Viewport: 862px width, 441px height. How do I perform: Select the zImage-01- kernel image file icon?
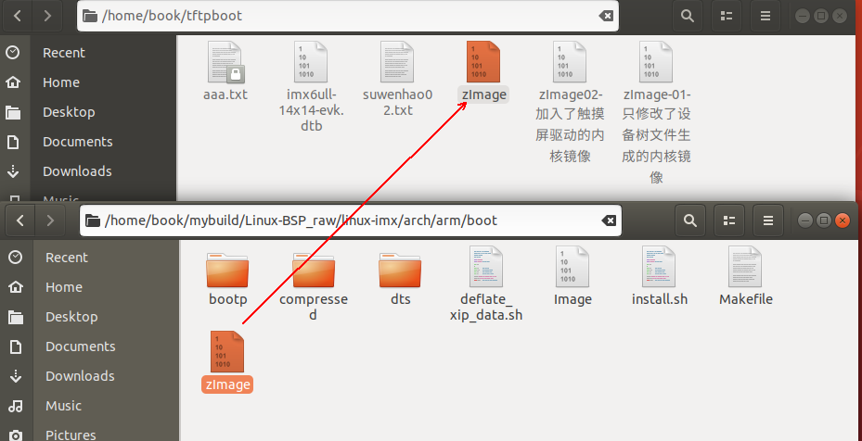click(656, 62)
